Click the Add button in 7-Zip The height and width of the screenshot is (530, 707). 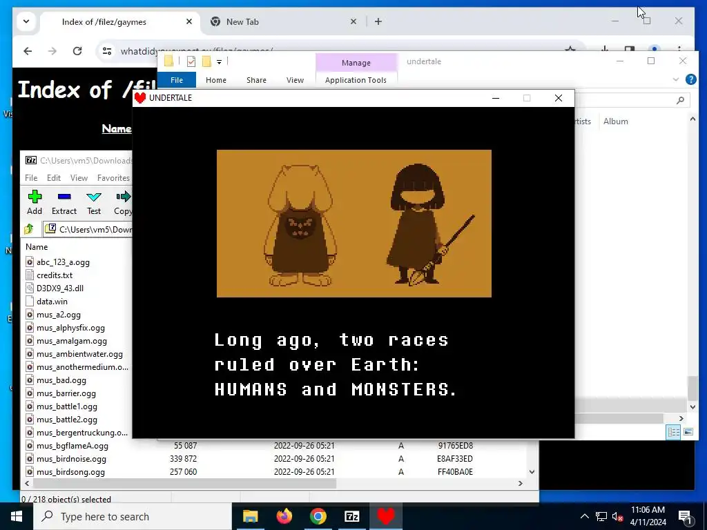(x=35, y=202)
